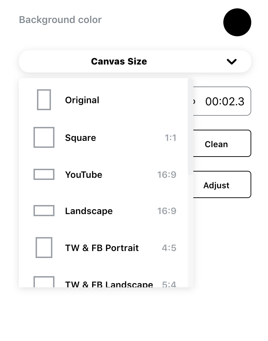Click the 4:5 ratio label

[169, 248]
